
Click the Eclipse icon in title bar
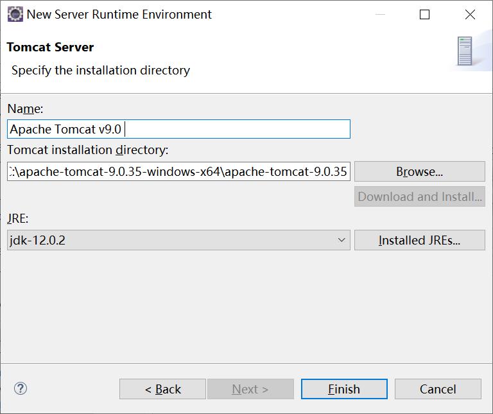[15, 15]
